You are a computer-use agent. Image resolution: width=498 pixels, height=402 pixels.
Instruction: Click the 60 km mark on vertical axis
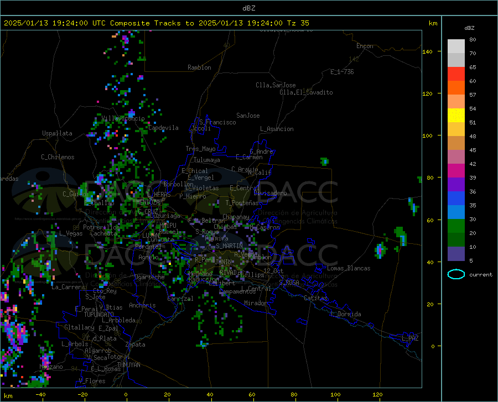[430, 220]
